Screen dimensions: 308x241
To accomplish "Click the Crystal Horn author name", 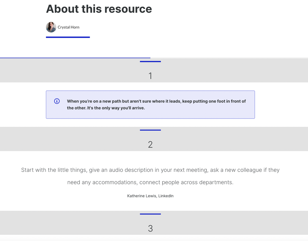I will [x=68, y=27].
